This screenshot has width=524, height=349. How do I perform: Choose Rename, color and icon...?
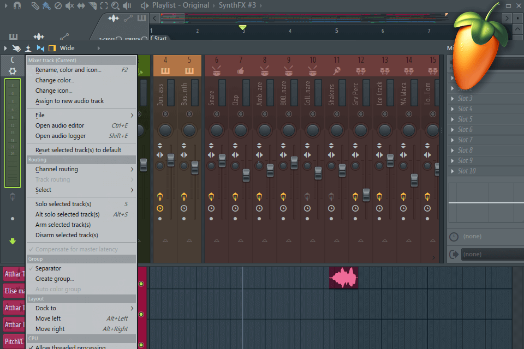82,70
